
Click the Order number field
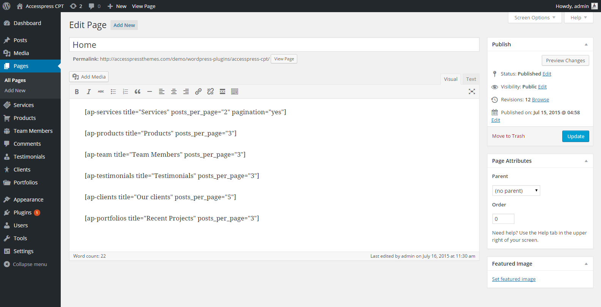click(503, 219)
